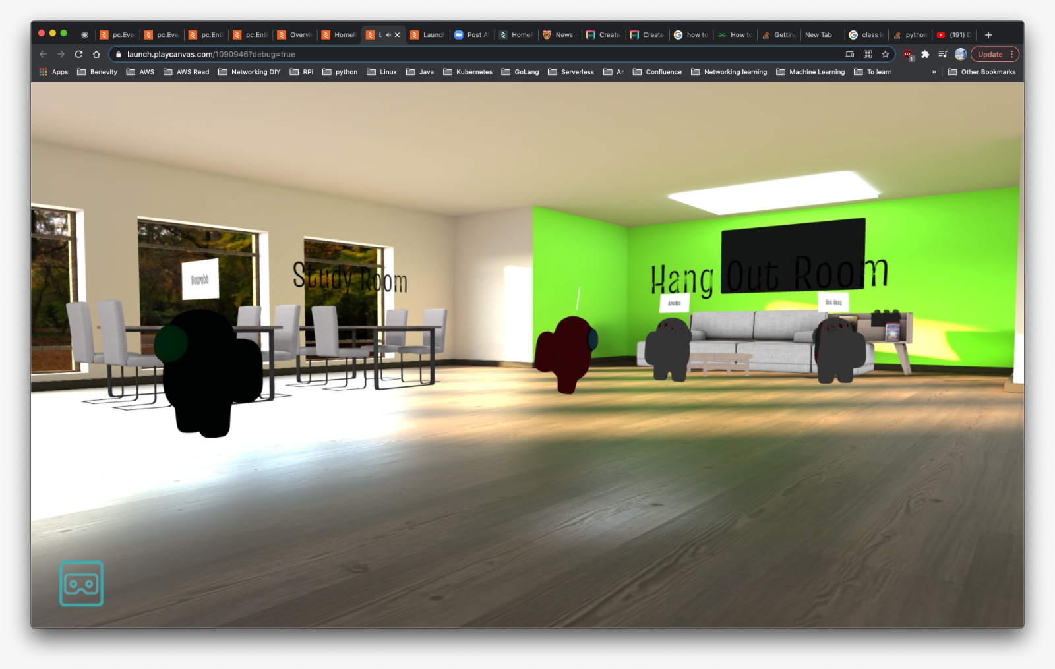Open the Confluence bookmarks folder
The image size is (1055, 669).
click(x=657, y=72)
